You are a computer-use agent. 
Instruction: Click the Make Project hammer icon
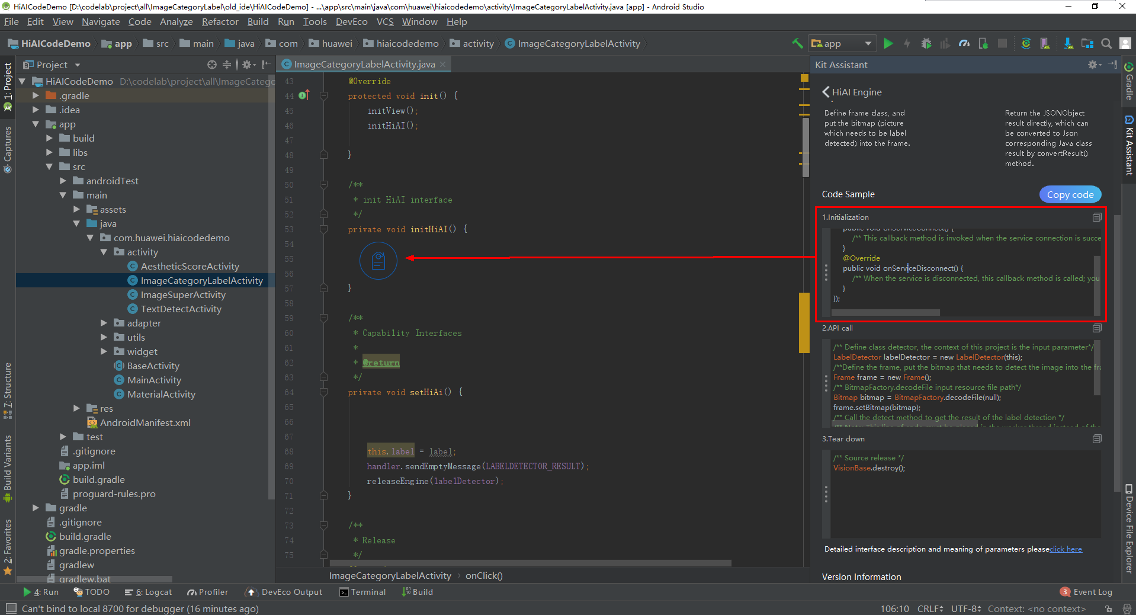coord(797,43)
